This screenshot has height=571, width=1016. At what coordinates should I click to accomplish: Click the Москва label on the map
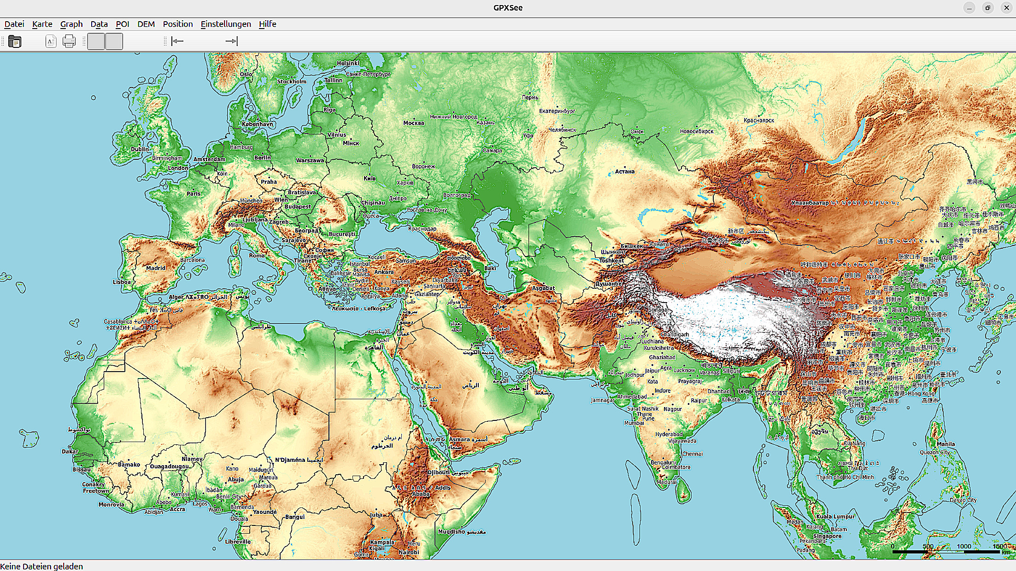pyautogui.click(x=413, y=123)
